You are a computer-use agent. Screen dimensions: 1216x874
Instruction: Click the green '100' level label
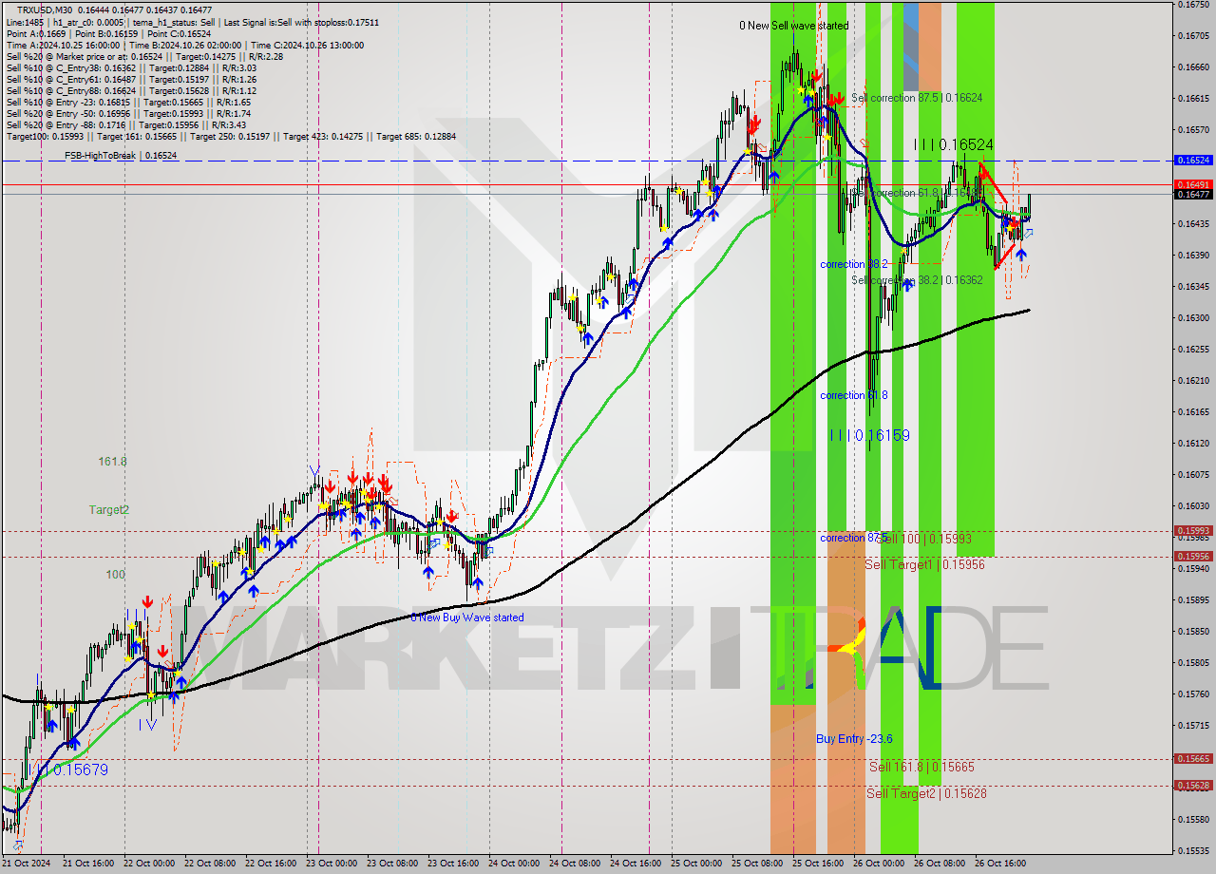pos(115,575)
